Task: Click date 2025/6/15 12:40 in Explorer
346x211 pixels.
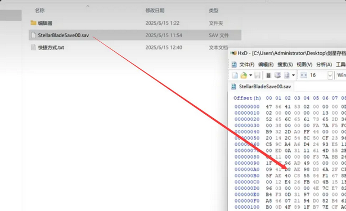Action: point(164,47)
